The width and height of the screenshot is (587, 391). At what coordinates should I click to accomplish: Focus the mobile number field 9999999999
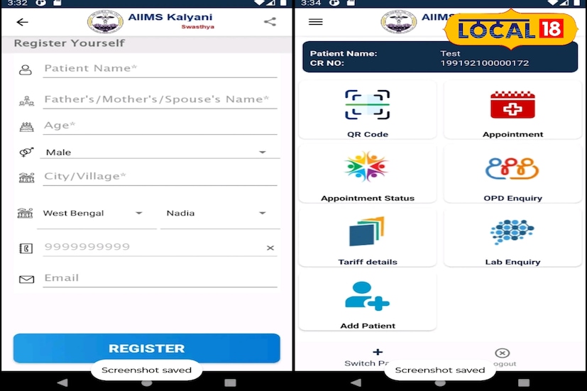click(160, 247)
